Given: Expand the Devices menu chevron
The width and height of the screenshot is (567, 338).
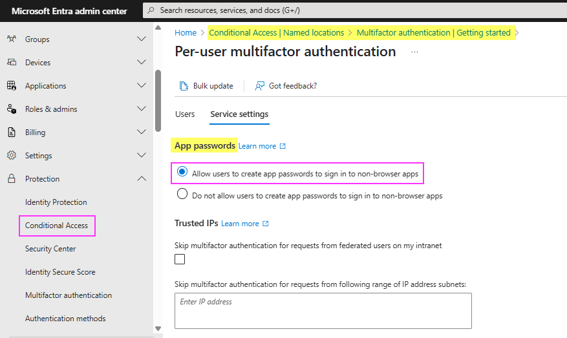Looking at the screenshot, I should click(142, 62).
